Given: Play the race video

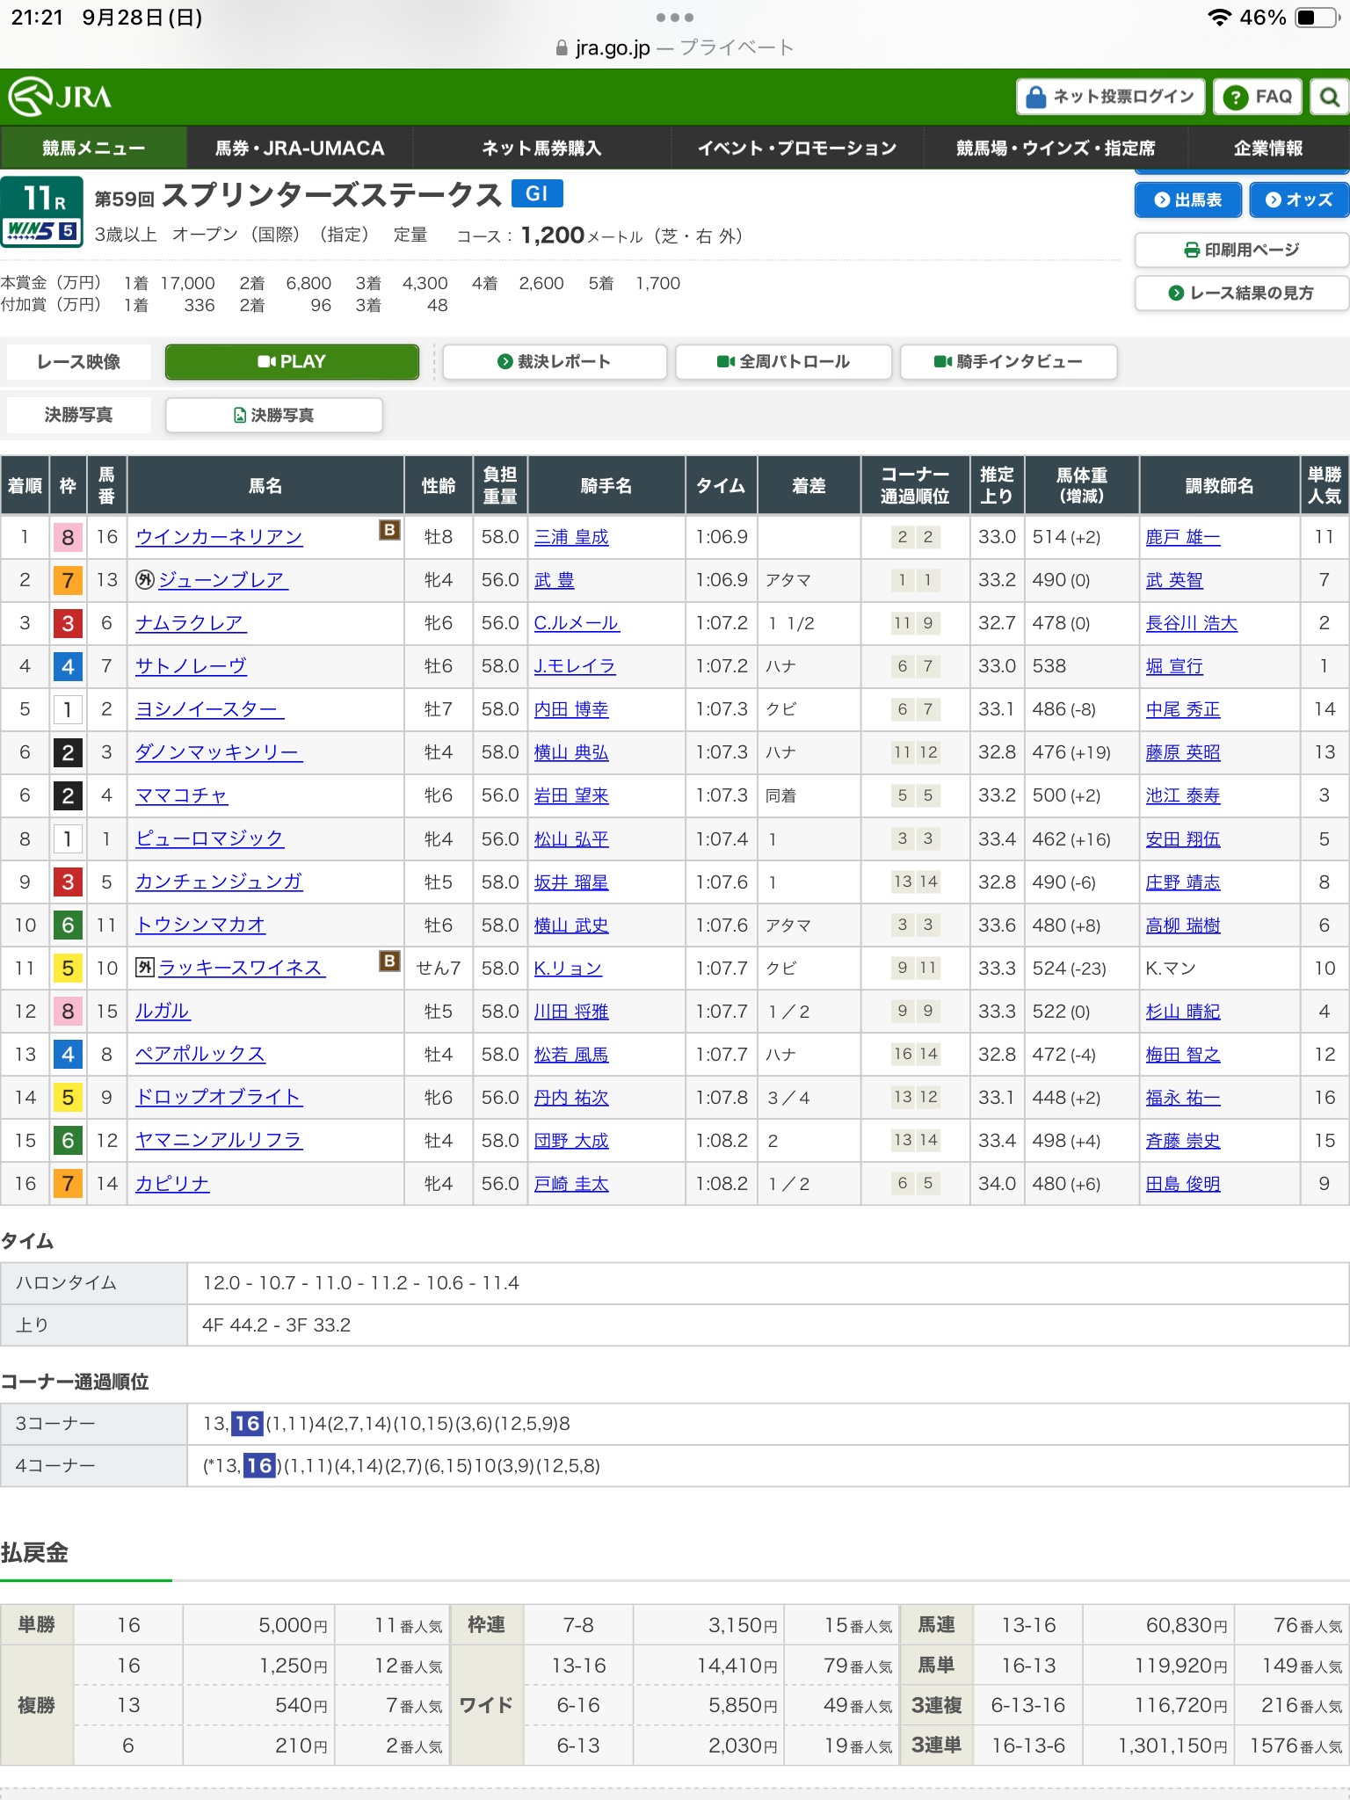Looking at the screenshot, I should pyautogui.click(x=292, y=362).
